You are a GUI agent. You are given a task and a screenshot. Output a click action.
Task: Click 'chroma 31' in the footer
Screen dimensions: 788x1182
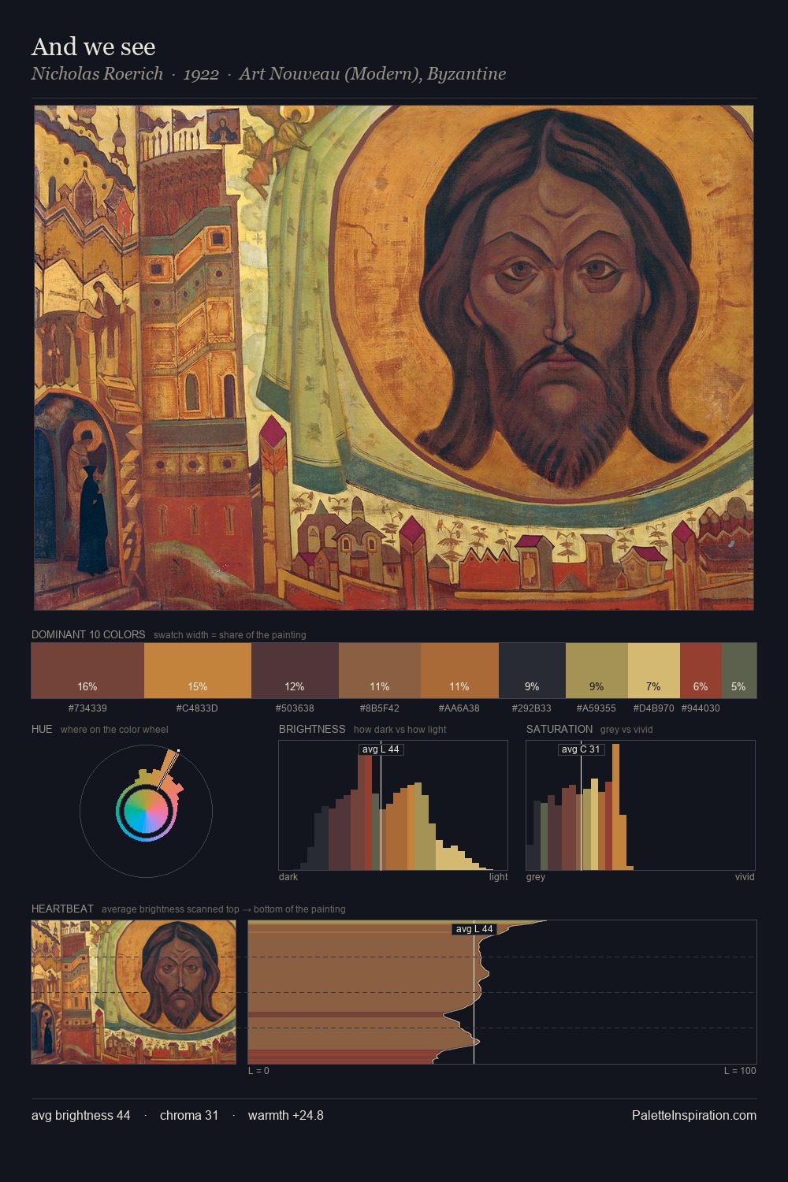tap(189, 1115)
